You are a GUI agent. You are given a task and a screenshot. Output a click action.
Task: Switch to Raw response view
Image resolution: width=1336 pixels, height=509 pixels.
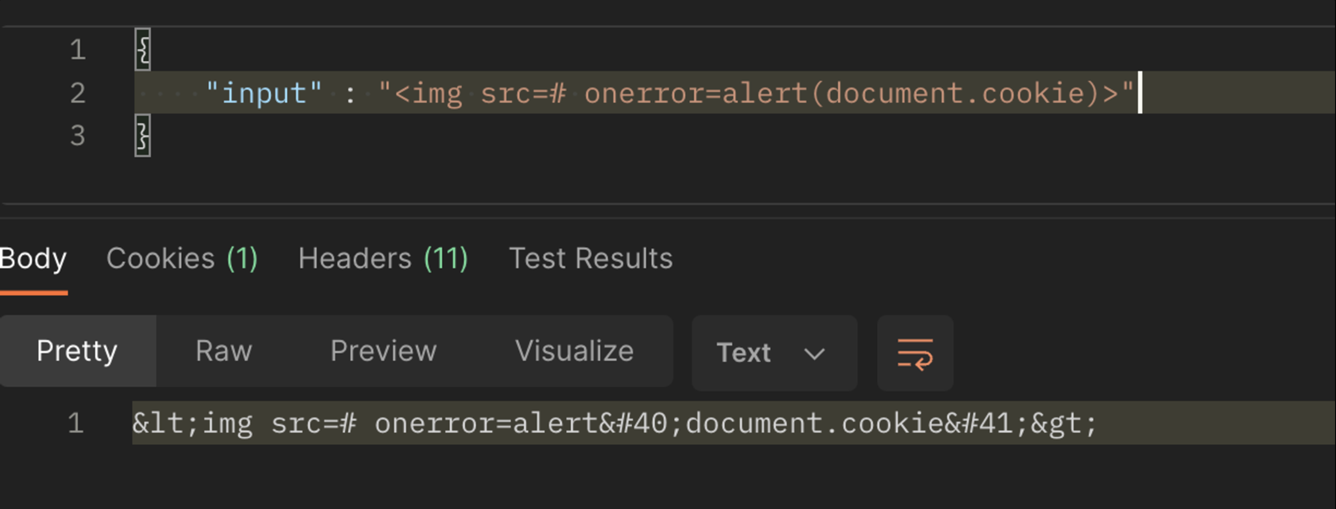coord(223,352)
